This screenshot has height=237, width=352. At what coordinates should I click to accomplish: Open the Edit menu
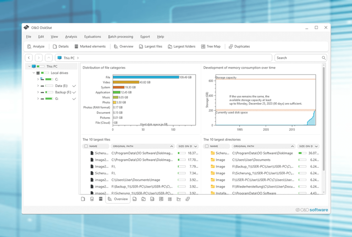[41, 36]
